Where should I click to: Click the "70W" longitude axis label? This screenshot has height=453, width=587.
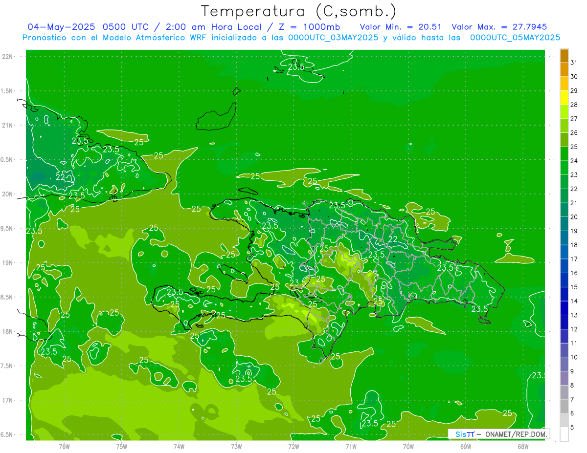pos(408,446)
